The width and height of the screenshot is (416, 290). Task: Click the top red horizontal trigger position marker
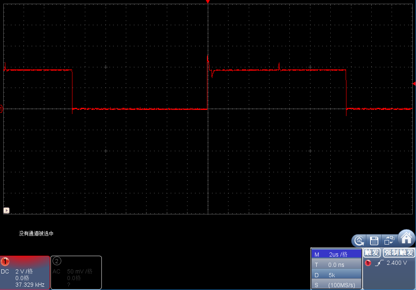(x=208, y=2)
